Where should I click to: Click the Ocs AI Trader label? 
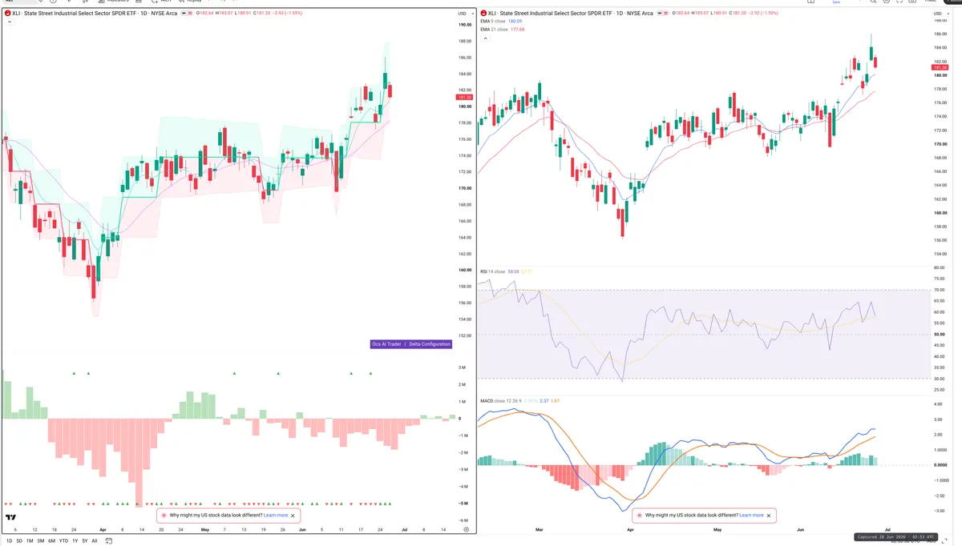[386, 344]
